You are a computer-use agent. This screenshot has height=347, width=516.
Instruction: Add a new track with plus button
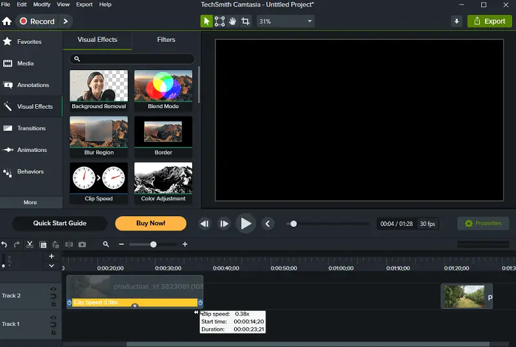click(x=52, y=256)
